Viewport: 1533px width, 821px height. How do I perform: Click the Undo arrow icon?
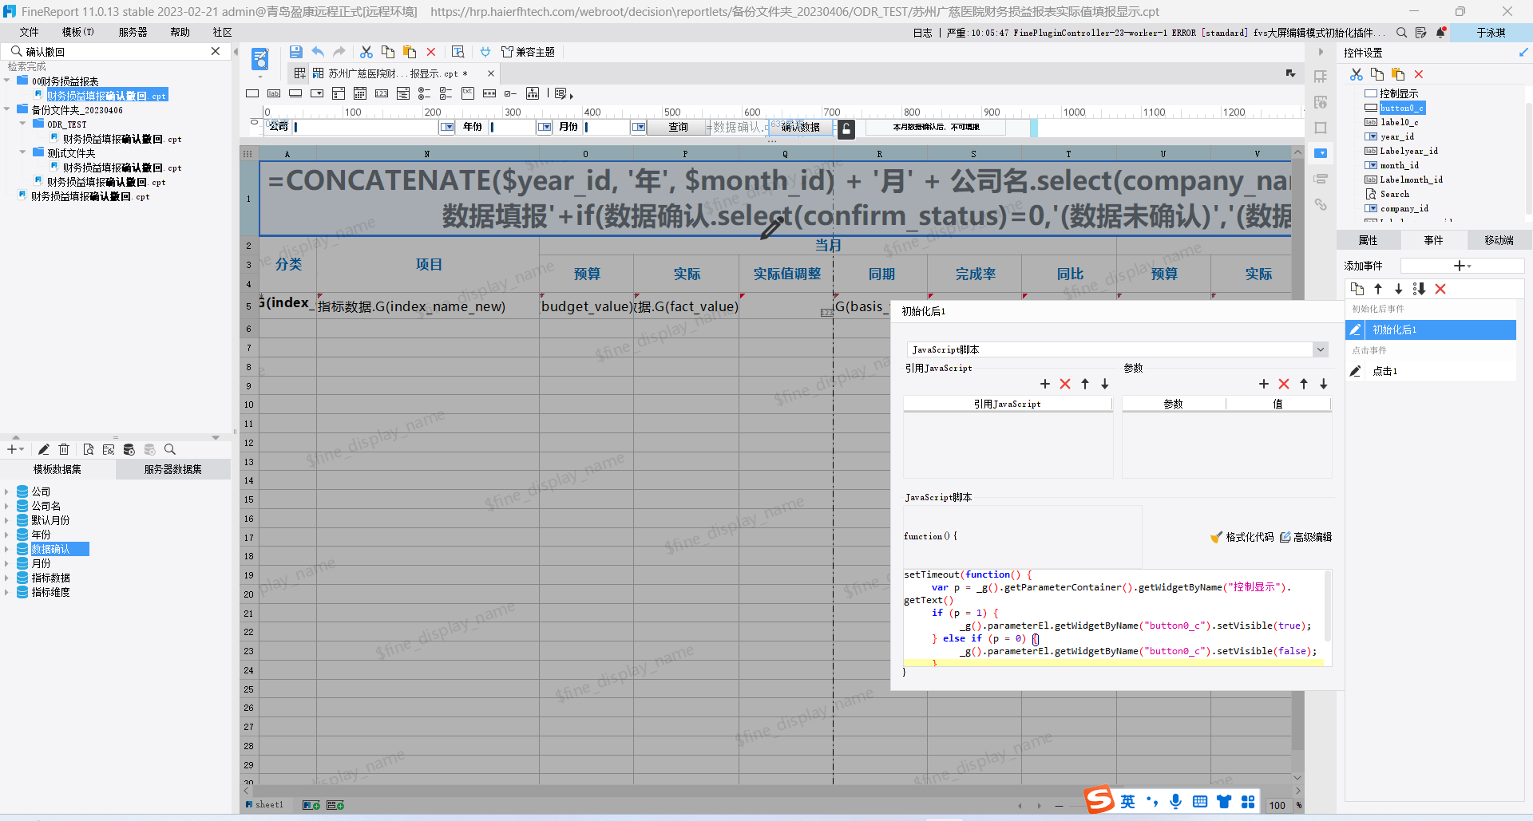click(x=318, y=52)
